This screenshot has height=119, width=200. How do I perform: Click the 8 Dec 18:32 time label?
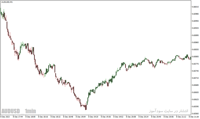pos(55,117)
